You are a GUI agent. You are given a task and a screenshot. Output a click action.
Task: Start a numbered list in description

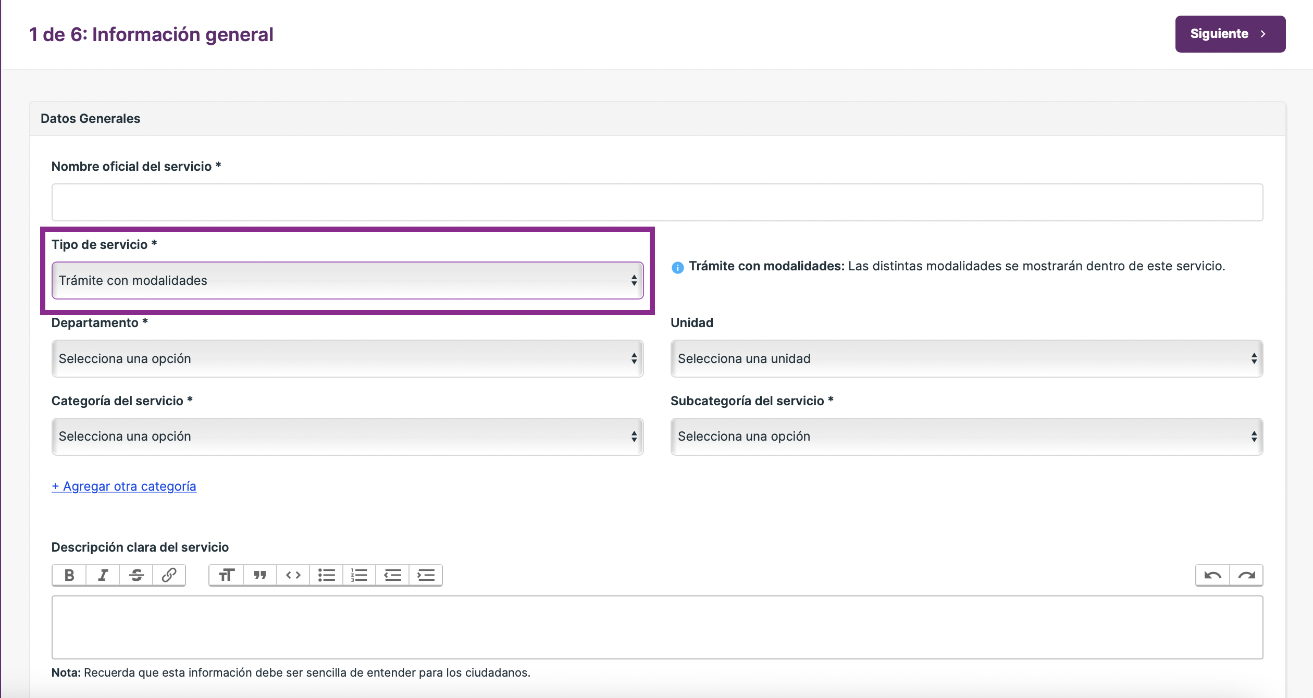pyautogui.click(x=360, y=575)
